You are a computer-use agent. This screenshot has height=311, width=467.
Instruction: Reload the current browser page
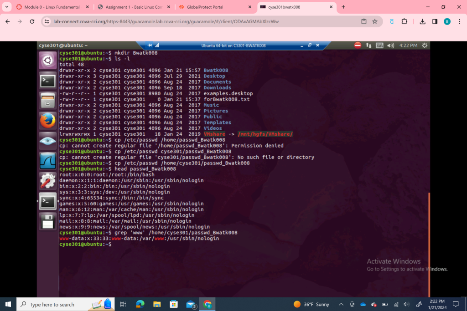click(x=32, y=21)
